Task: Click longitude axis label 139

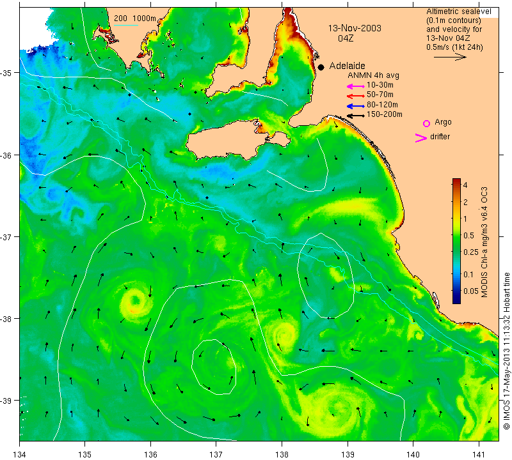Action: (x=348, y=454)
